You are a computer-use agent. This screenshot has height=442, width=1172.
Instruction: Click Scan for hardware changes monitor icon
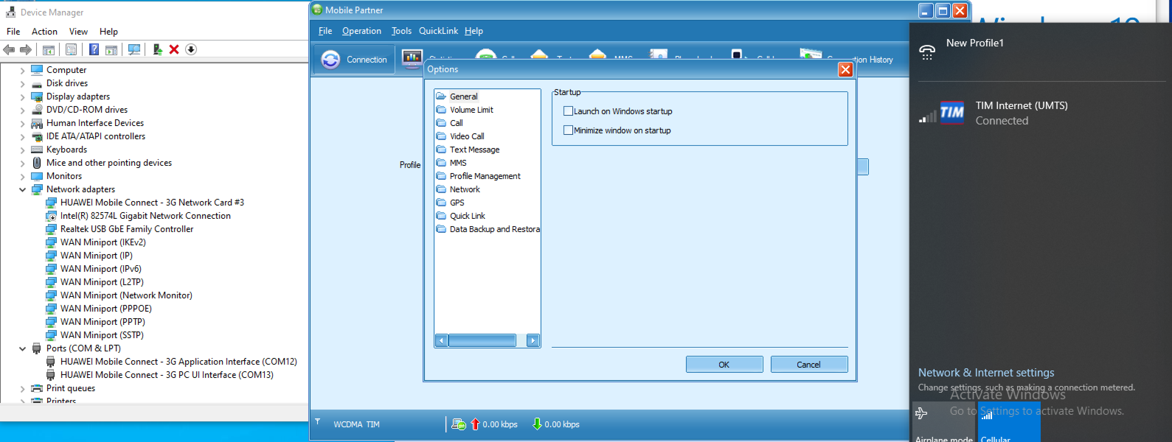click(134, 49)
